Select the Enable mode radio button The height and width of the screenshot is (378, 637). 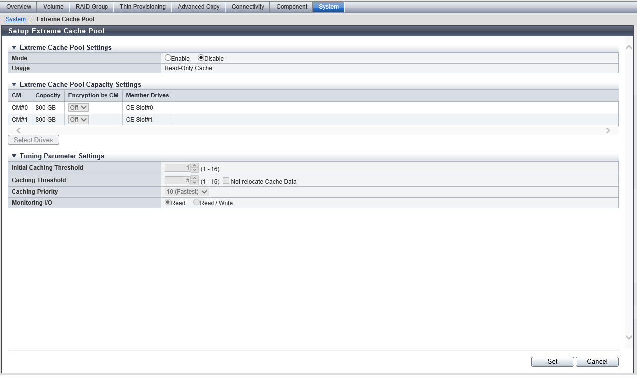coord(168,58)
